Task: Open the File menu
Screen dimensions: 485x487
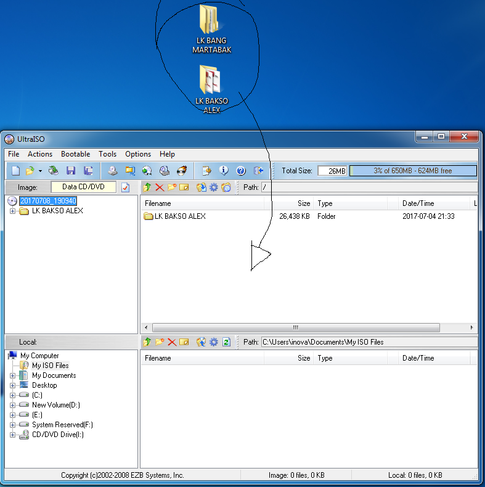Action: coord(14,154)
